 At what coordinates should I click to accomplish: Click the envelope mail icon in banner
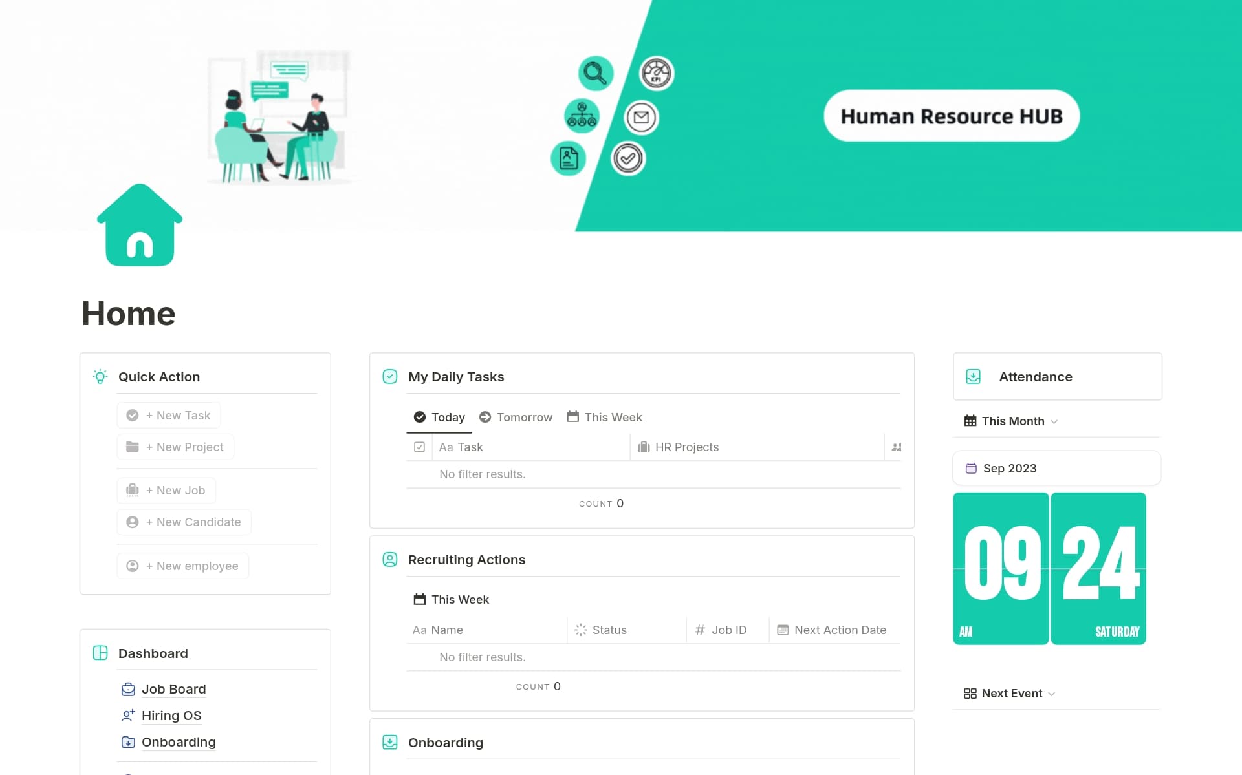(641, 118)
